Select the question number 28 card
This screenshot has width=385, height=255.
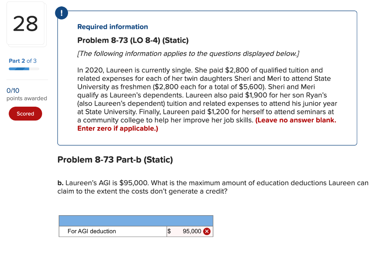[26, 24]
